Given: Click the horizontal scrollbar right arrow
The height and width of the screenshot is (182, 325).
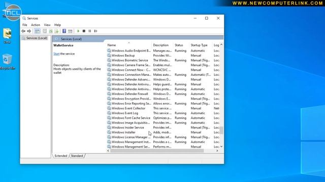Looking at the screenshot, I should click(217, 151).
